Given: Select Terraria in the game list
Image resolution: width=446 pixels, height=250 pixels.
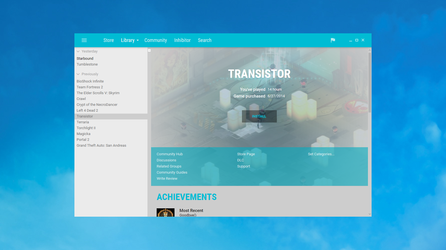Looking at the screenshot, I should 111,122.
